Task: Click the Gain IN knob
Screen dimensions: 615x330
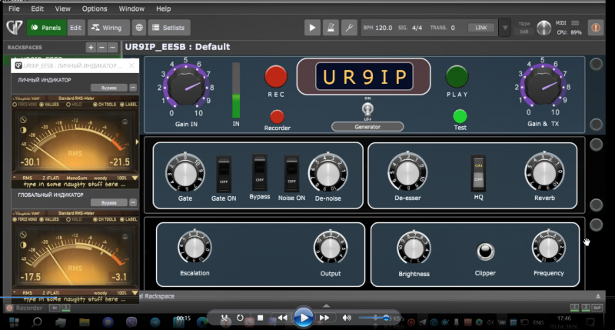Action: click(x=186, y=87)
